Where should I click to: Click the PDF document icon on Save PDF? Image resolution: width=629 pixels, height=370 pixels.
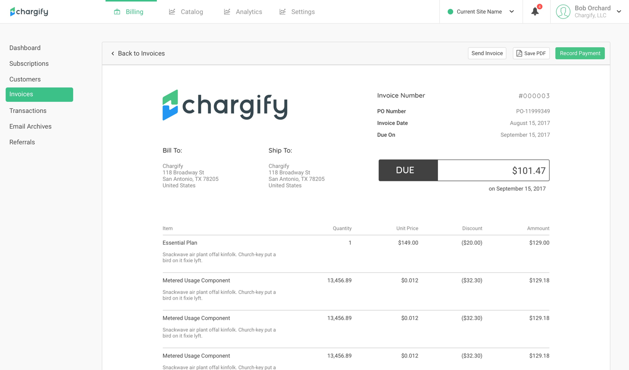tap(519, 53)
